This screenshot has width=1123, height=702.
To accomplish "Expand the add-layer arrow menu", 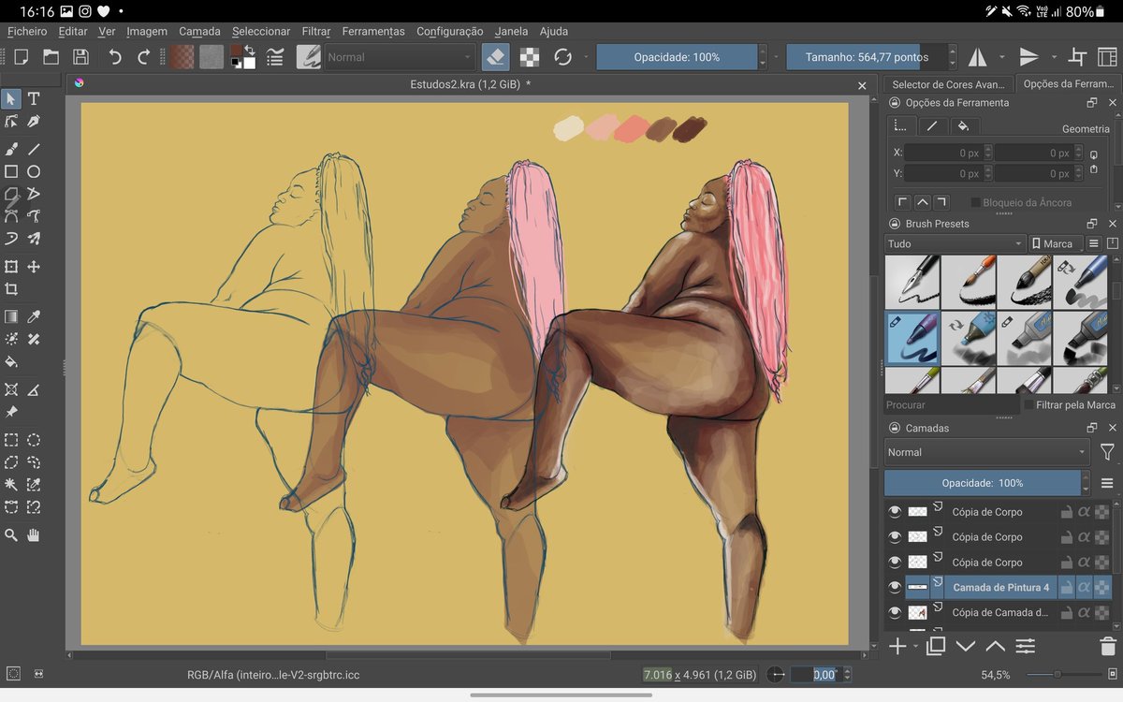I will point(913,647).
